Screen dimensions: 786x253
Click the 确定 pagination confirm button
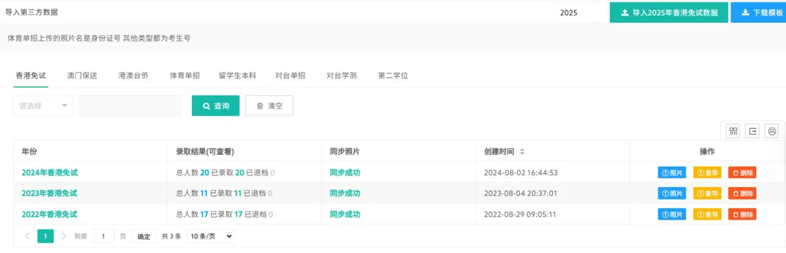click(143, 237)
